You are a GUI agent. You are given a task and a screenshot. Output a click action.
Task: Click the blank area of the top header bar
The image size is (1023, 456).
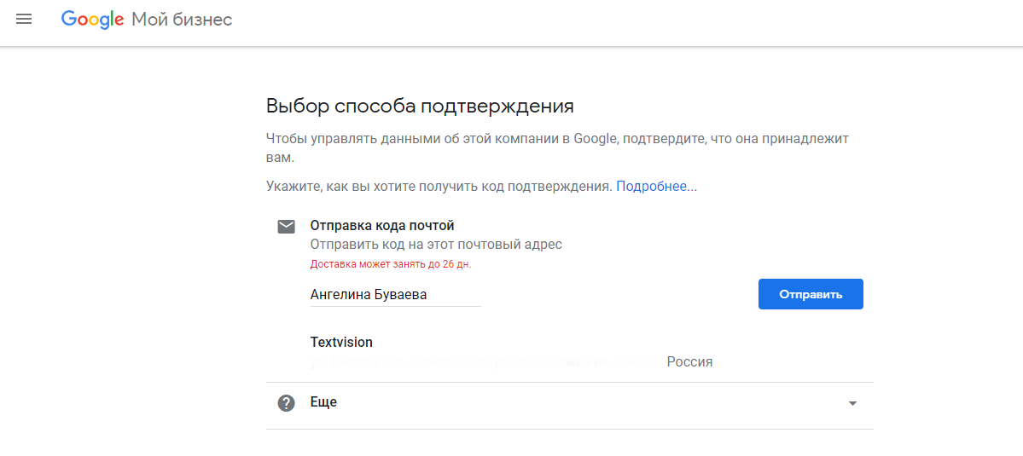click(x=597, y=20)
